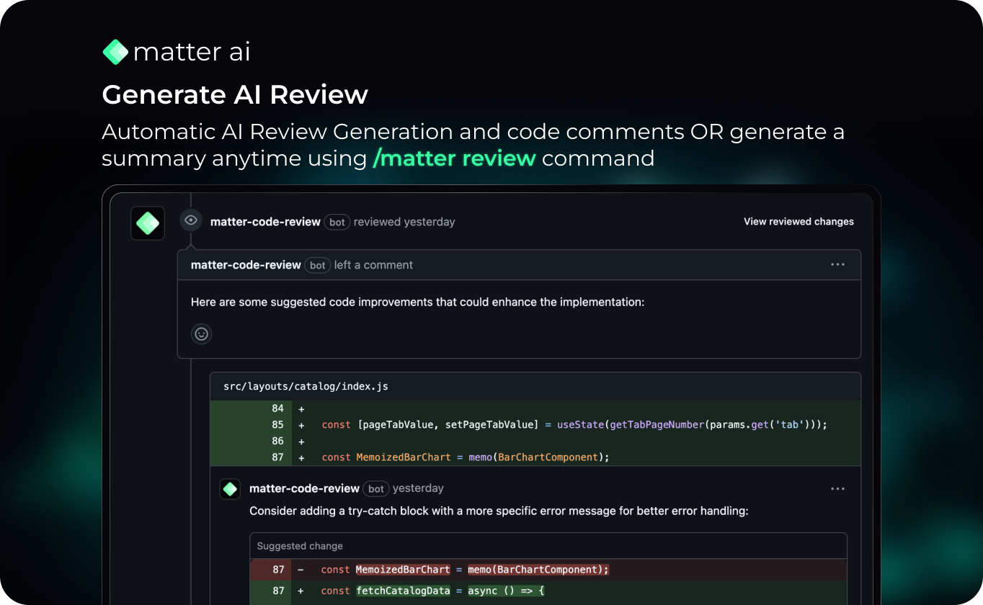
Task: Click the matter ai diamond logo
Action: (x=115, y=52)
